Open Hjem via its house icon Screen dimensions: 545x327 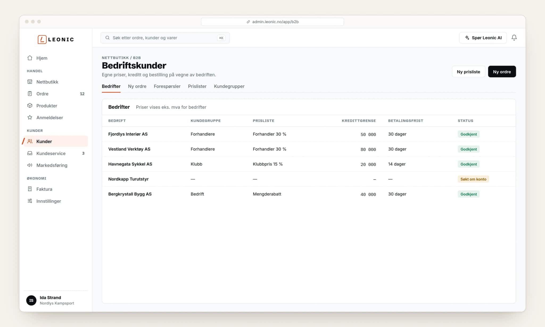(30, 58)
